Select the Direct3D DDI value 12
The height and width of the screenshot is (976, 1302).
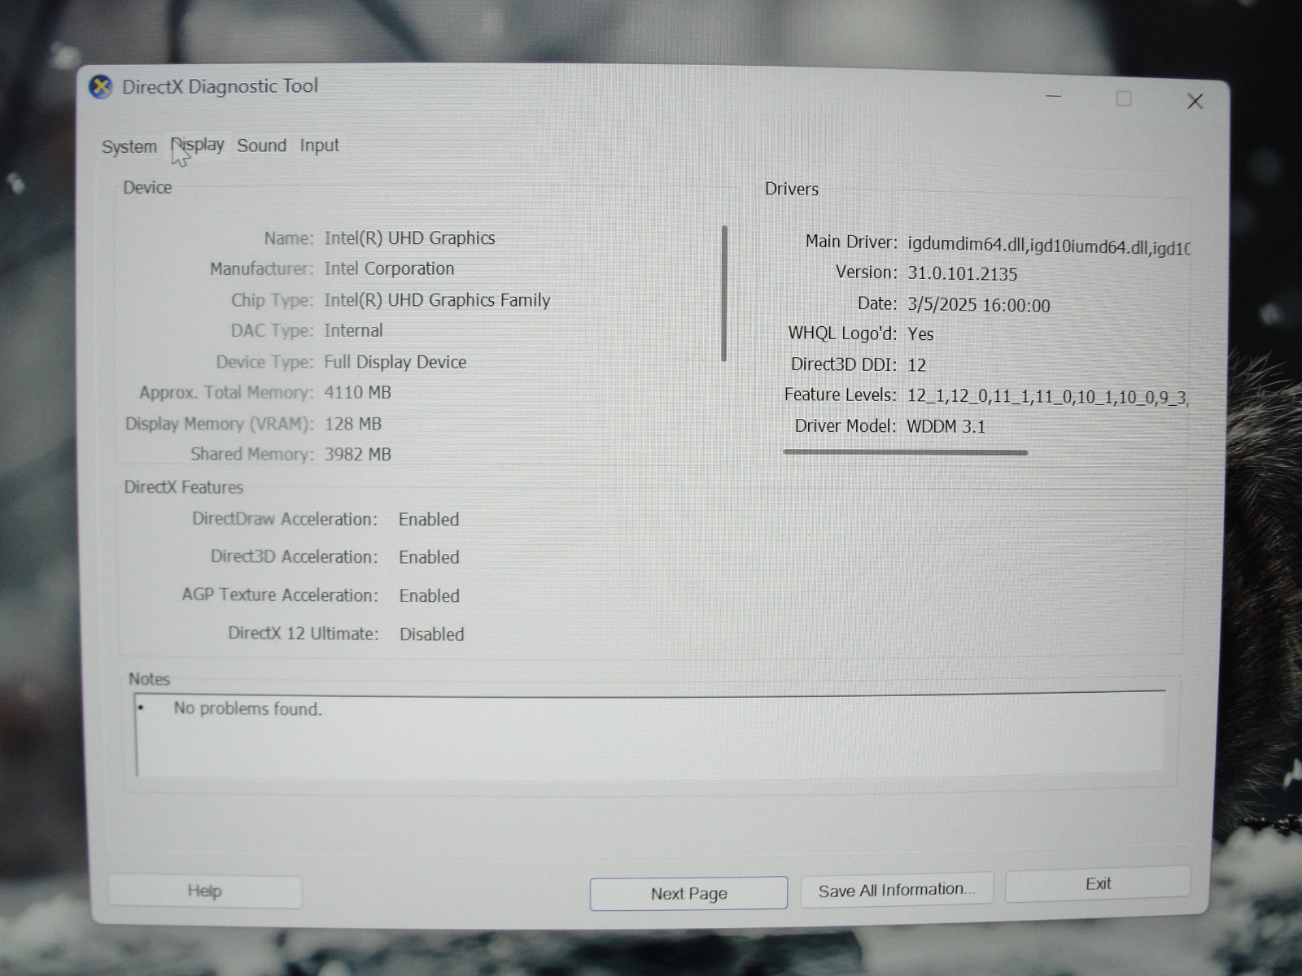click(916, 365)
